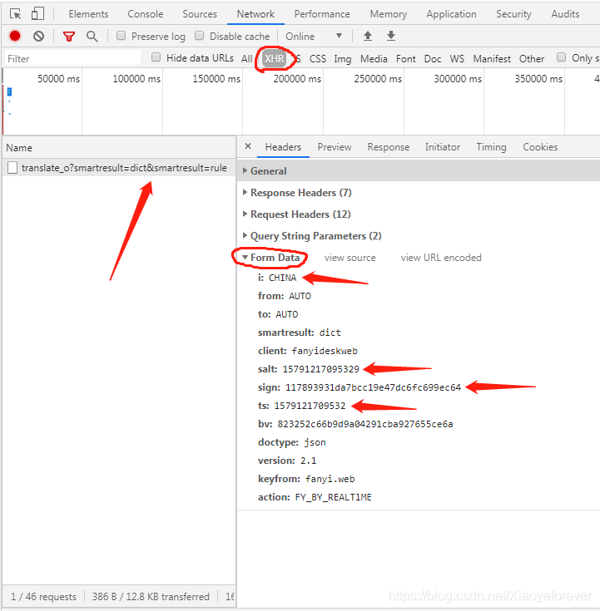Select the Network panel tab
The width and height of the screenshot is (600, 611).
click(x=255, y=14)
